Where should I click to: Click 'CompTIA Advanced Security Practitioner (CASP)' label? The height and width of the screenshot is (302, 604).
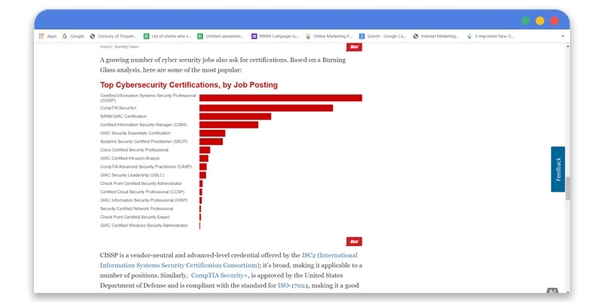146,167
